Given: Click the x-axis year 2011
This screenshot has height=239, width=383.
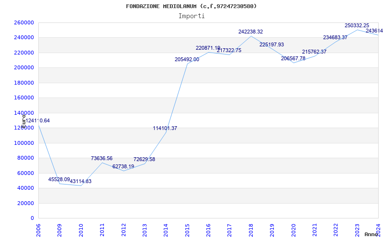Looking at the screenshot, I should click(x=102, y=229).
